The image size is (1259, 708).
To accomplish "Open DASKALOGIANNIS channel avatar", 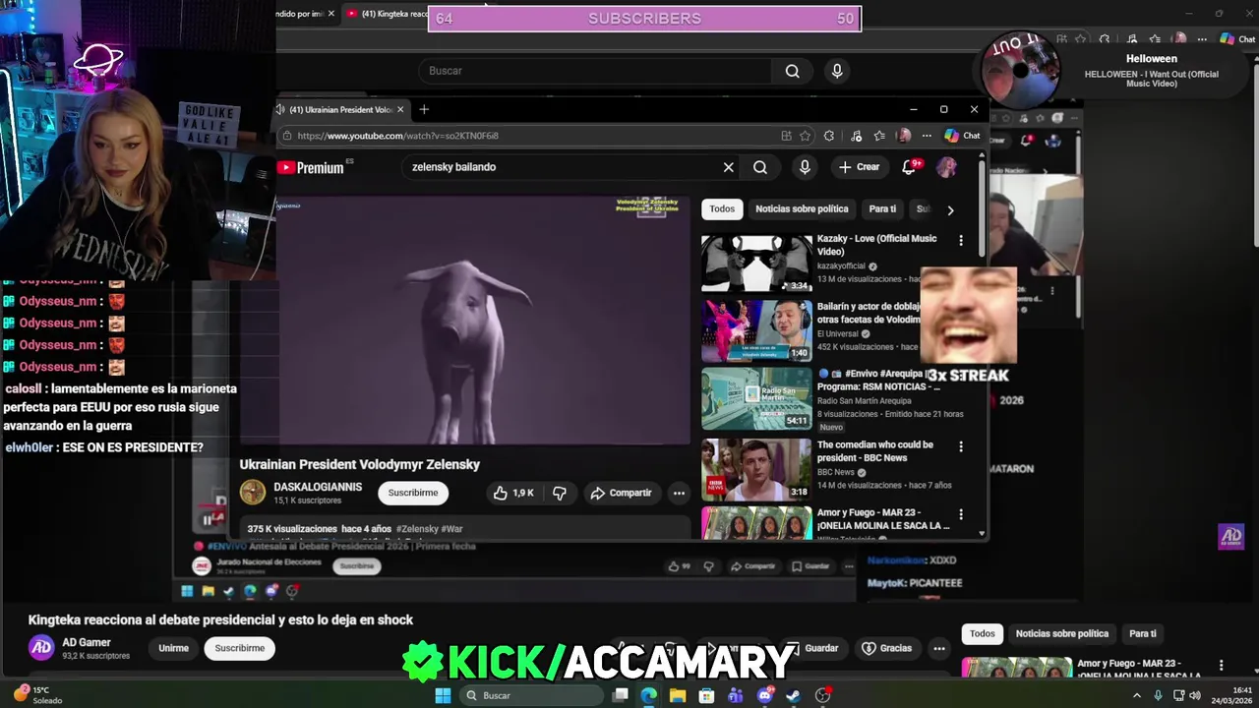I will (253, 493).
